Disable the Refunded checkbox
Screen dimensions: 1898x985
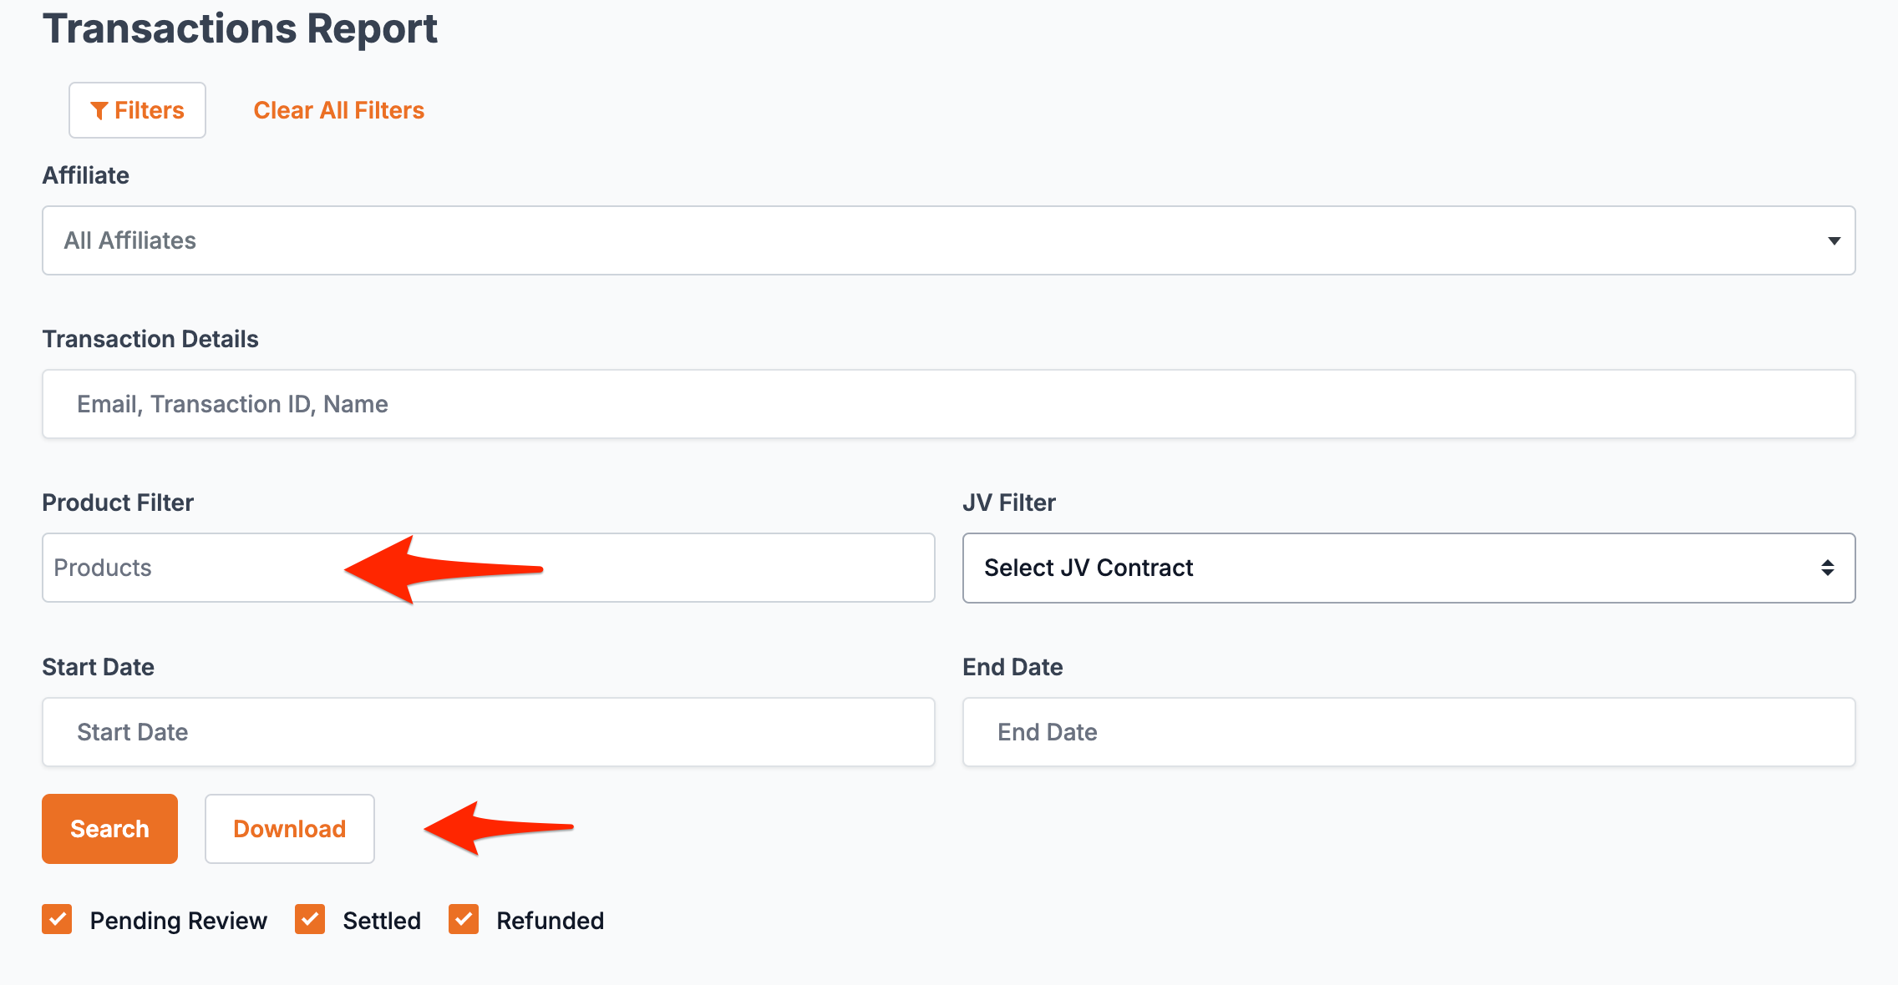click(x=464, y=920)
